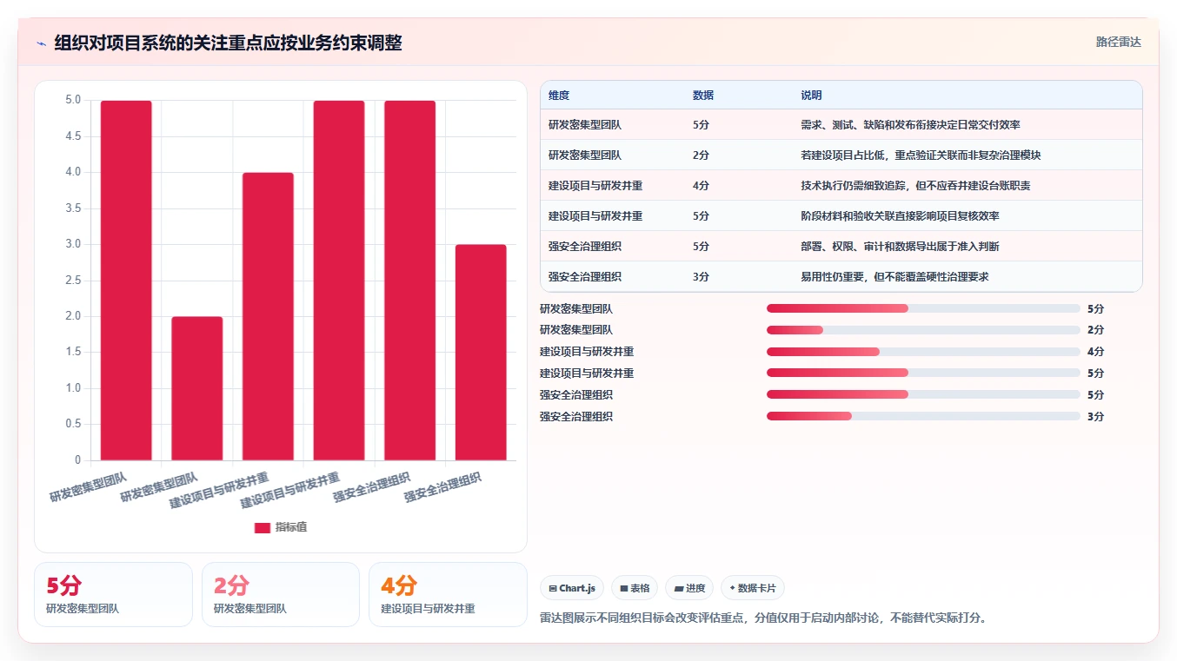The height and width of the screenshot is (661, 1177).
Task: Click the 指标值 legend text
Action: 291,527
